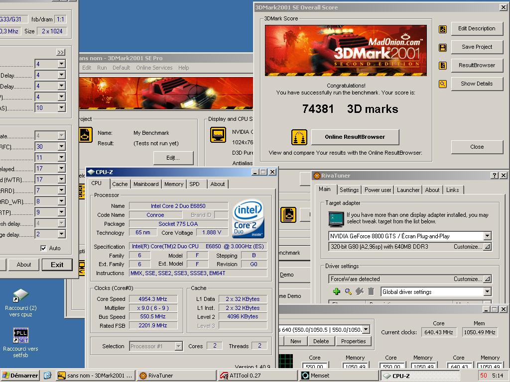Click the Edit Description button
Image resolution: width=510 pixels, height=382 pixels.
click(477, 28)
